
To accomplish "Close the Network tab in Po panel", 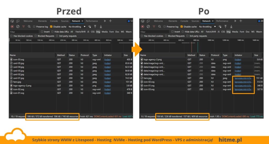I will (x=213, y=21).
